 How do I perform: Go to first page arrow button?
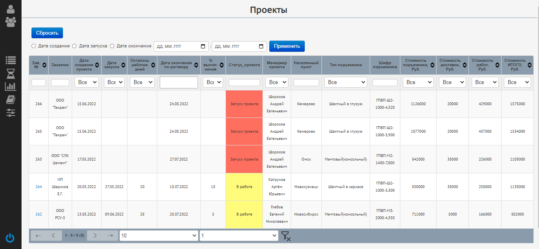pos(38,235)
